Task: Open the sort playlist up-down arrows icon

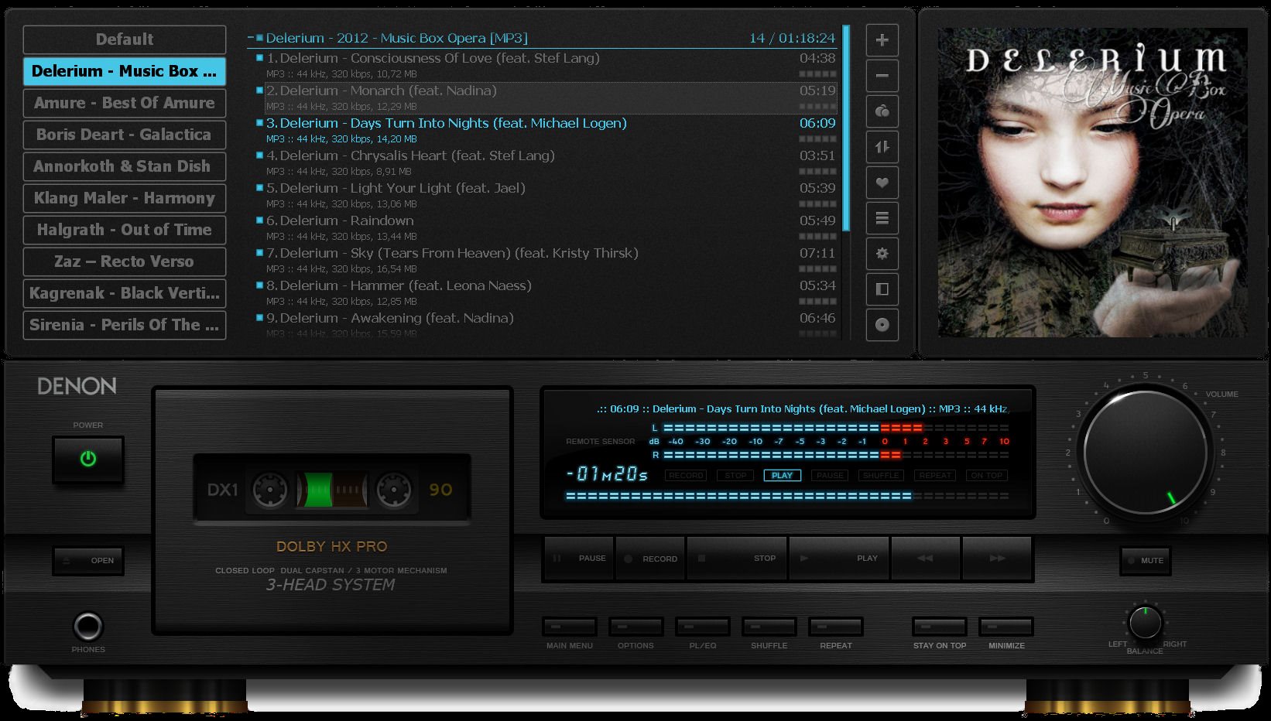Action: 882,147
